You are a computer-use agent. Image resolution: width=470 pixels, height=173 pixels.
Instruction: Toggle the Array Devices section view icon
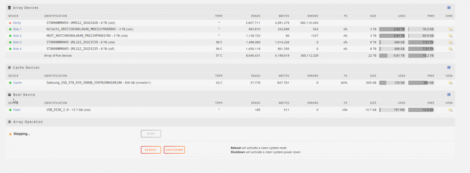click(x=449, y=8)
